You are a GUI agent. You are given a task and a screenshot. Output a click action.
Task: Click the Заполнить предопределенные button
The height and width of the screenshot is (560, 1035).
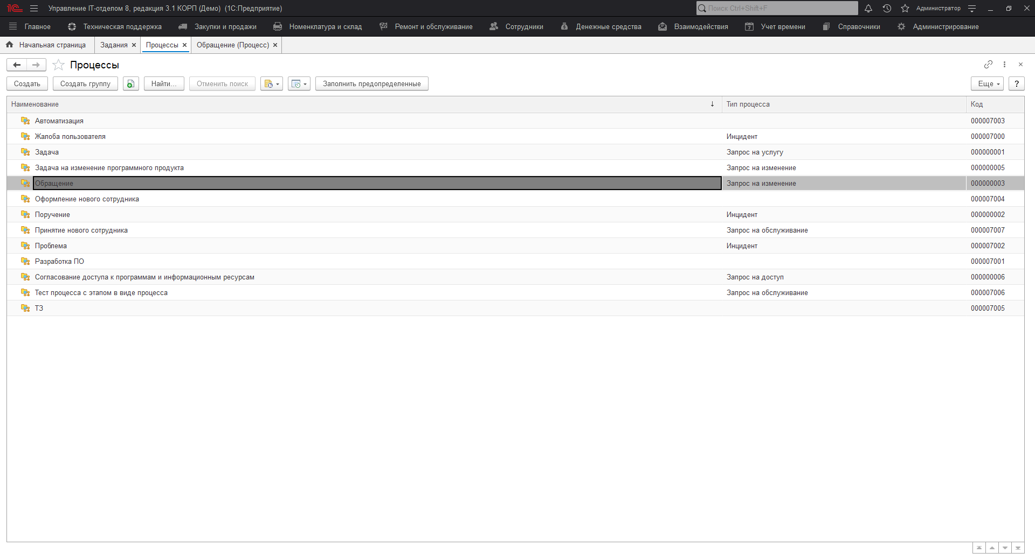[371, 83]
